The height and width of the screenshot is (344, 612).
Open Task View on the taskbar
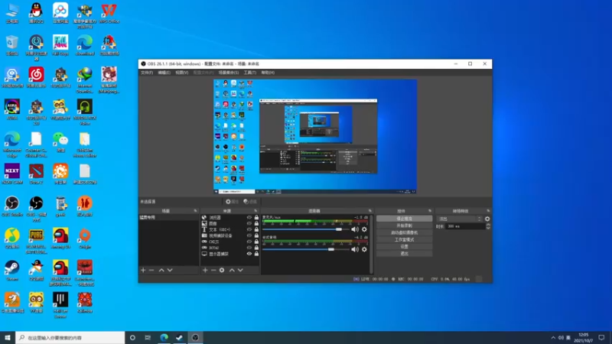[x=148, y=338]
